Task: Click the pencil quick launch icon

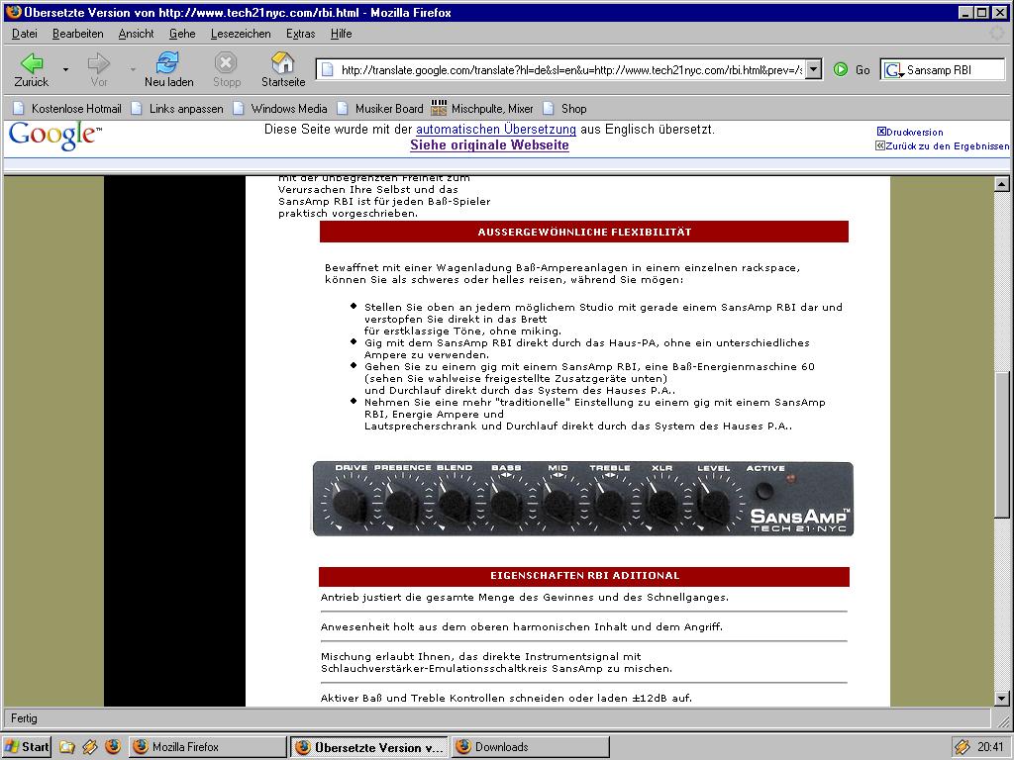Action: point(90,747)
